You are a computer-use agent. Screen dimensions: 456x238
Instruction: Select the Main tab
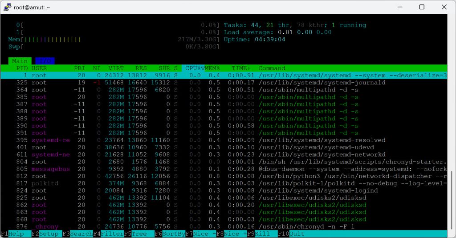[20, 61]
